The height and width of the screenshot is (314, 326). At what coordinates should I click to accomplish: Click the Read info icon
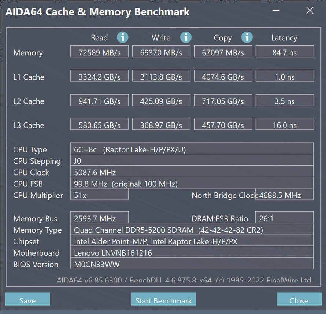pos(122,37)
